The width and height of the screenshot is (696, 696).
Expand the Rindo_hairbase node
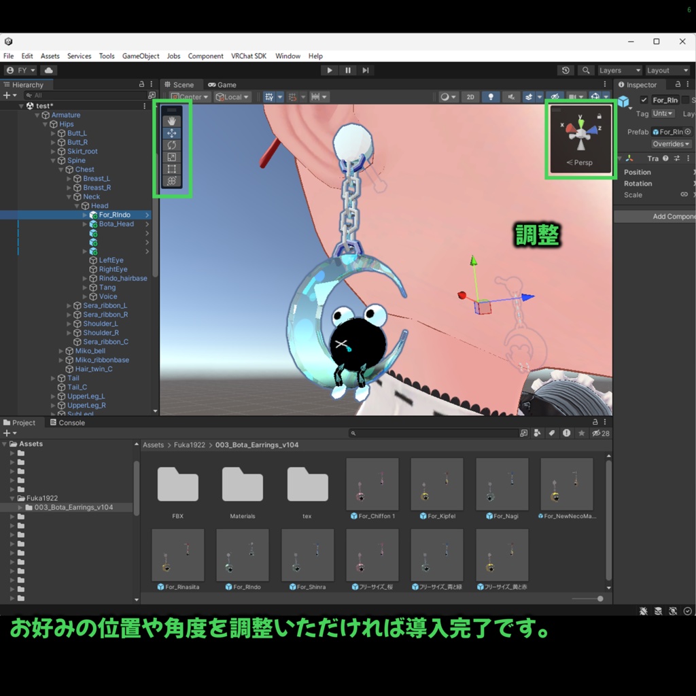point(85,278)
